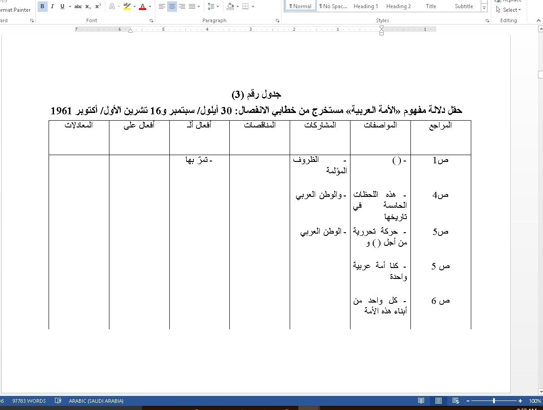This screenshot has width=543, height=410.
Task: Click the scroll up arrow
Action: [541, 29]
